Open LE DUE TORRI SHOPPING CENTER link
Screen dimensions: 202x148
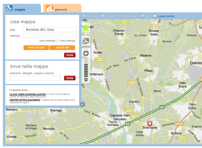[28, 94]
